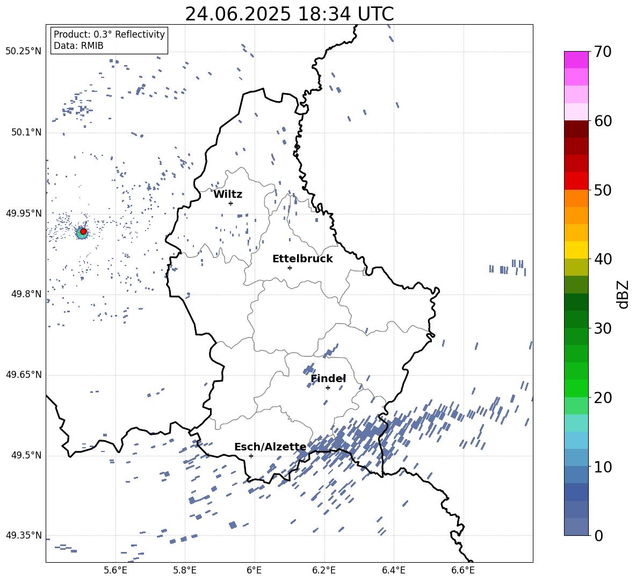This screenshot has height=581, width=636.
Task: Click the yellow colorbar swatch above 40
Action: point(576,250)
